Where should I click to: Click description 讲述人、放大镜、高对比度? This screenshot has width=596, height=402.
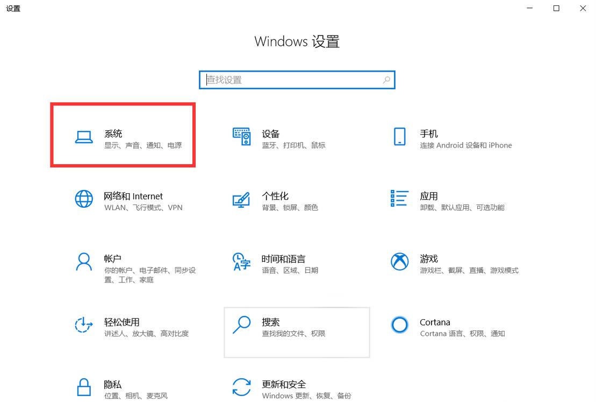146,334
